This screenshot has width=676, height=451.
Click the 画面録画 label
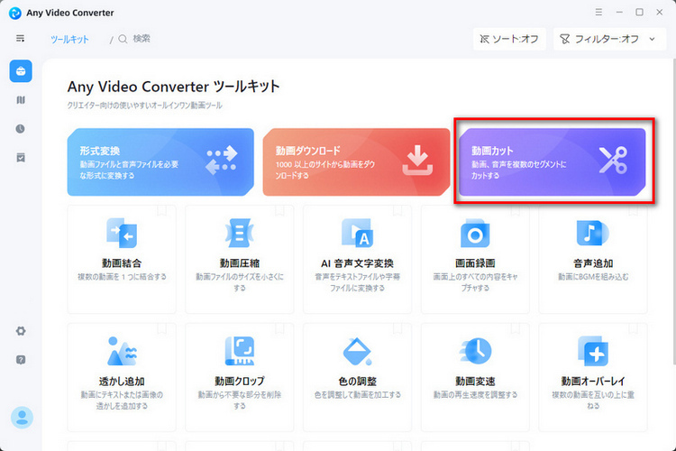click(475, 263)
